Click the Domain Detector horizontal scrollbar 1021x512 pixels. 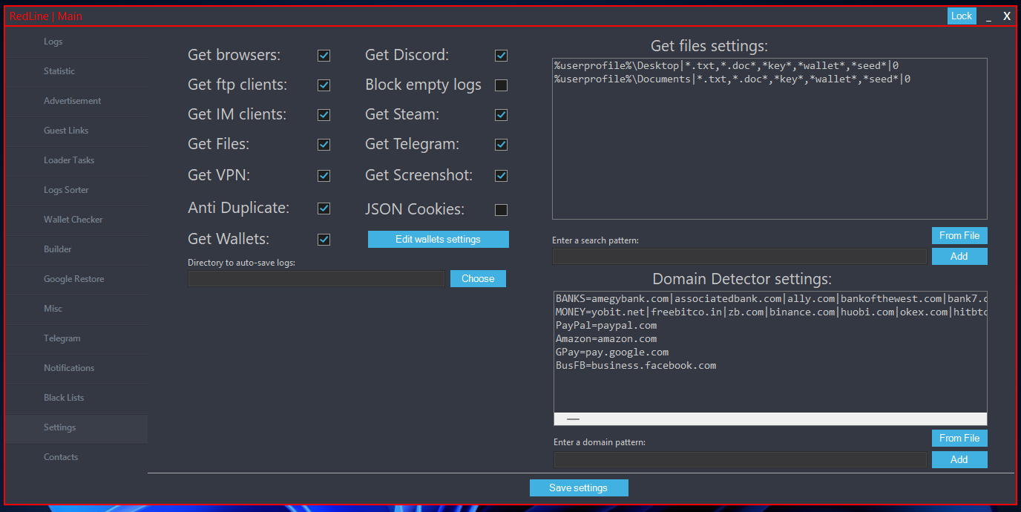pos(769,419)
